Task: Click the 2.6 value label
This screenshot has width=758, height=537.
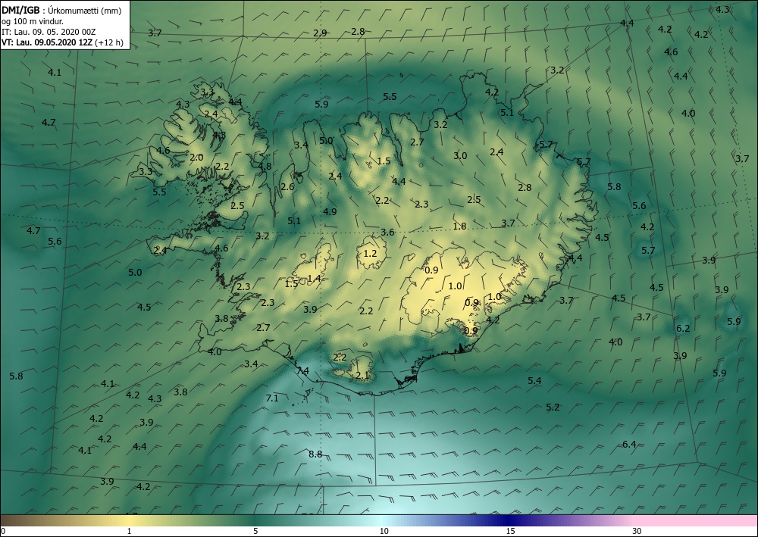Action: click(x=287, y=187)
